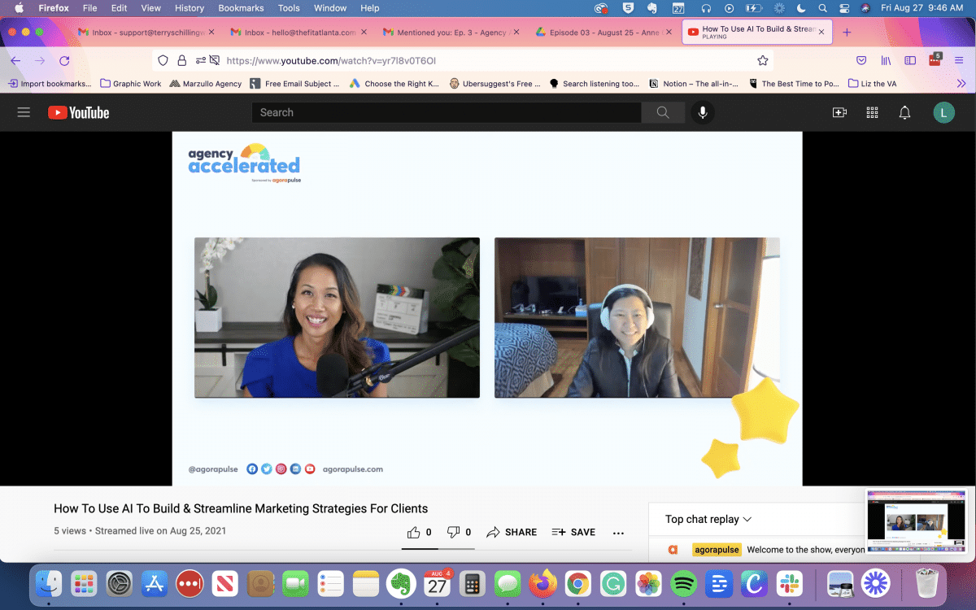This screenshot has width=976, height=610.
Task: Open the Bookmarks menu in menu bar
Action: tap(241, 8)
